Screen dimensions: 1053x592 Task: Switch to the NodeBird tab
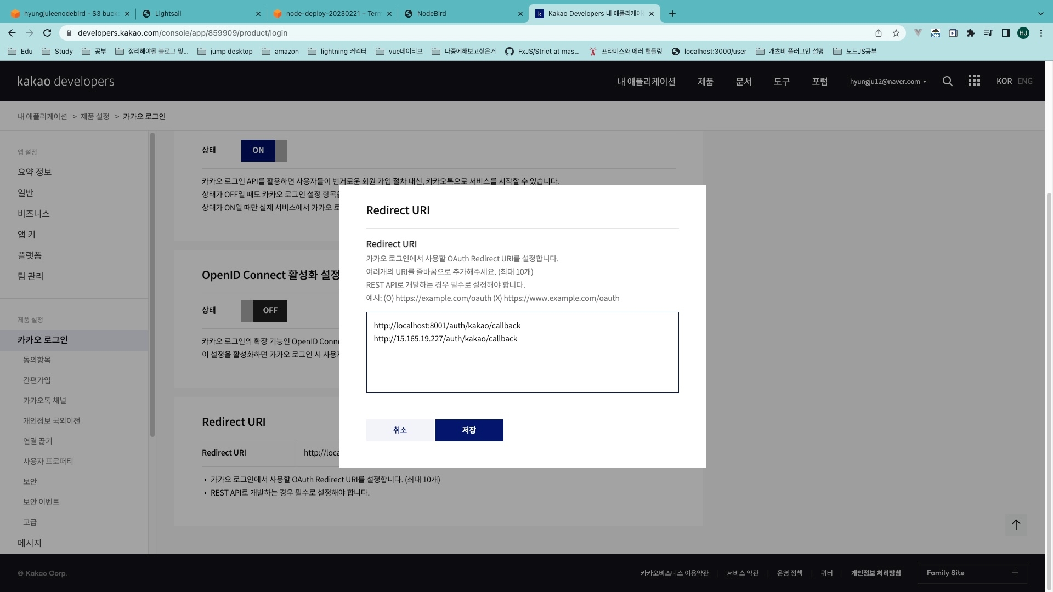pyautogui.click(x=462, y=14)
